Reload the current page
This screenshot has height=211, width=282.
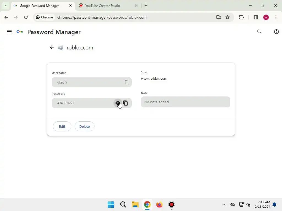[x=26, y=17]
